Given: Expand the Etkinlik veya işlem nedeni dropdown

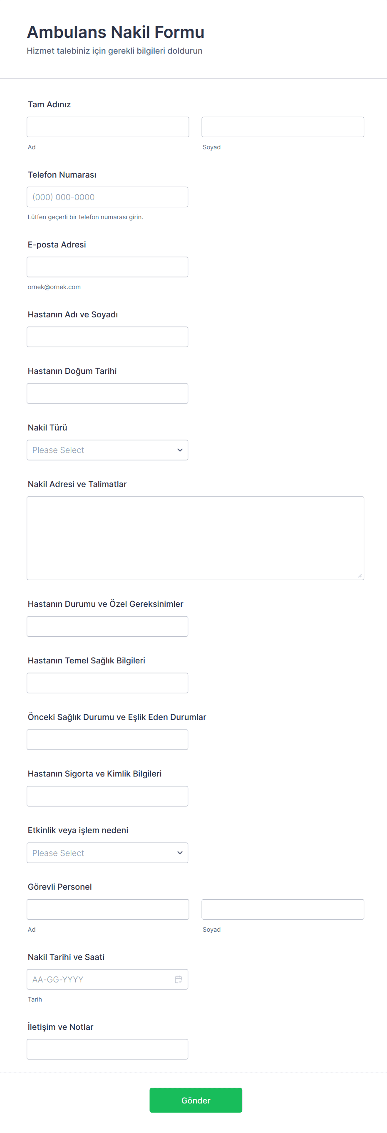Looking at the screenshot, I should click(x=107, y=853).
